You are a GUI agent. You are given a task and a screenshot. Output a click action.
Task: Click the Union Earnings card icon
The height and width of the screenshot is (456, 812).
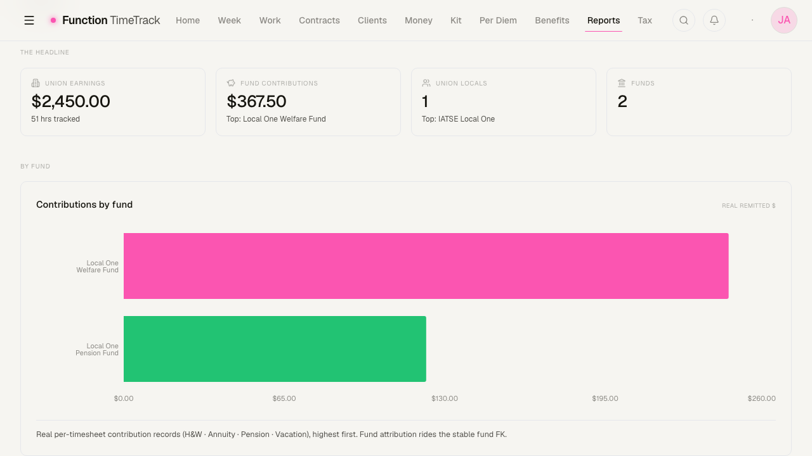(36, 83)
